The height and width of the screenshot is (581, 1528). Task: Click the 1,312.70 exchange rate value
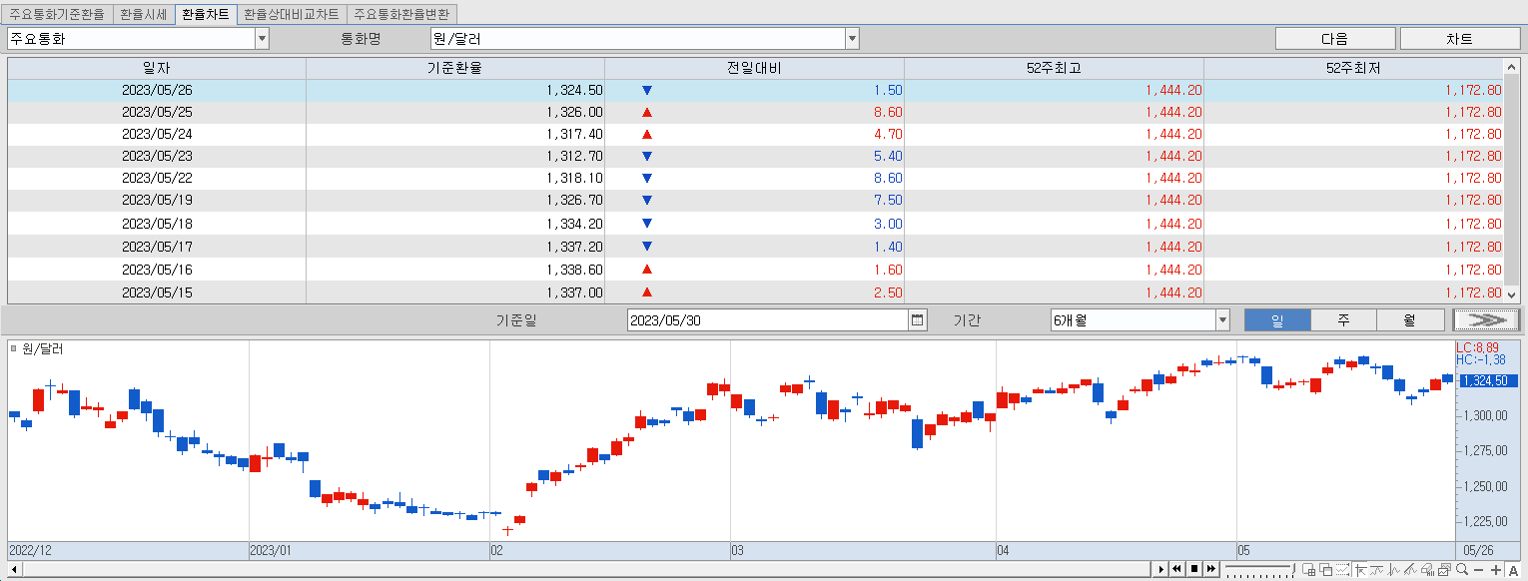pos(574,156)
